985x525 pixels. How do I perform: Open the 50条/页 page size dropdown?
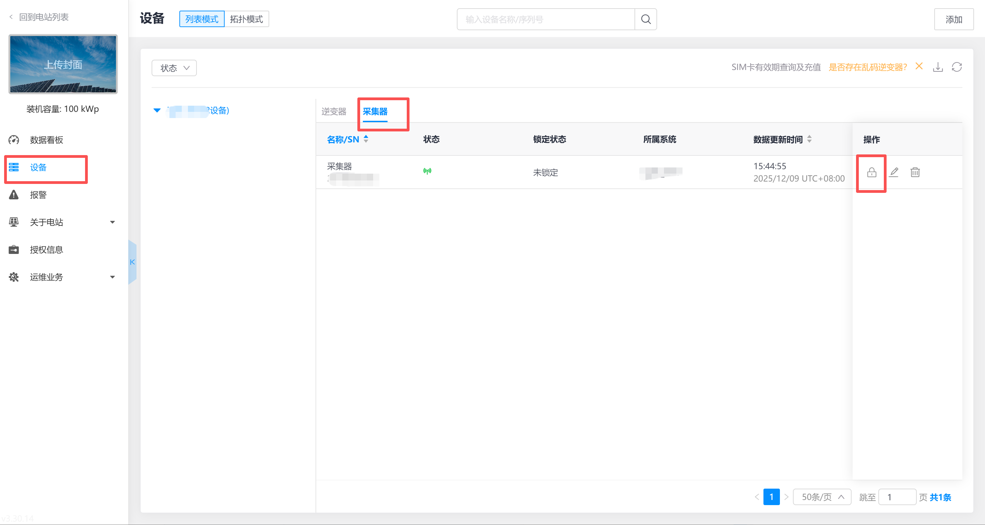click(x=822, y=497)
